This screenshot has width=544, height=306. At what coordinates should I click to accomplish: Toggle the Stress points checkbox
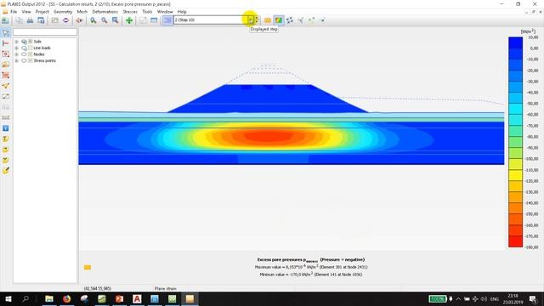31,60
